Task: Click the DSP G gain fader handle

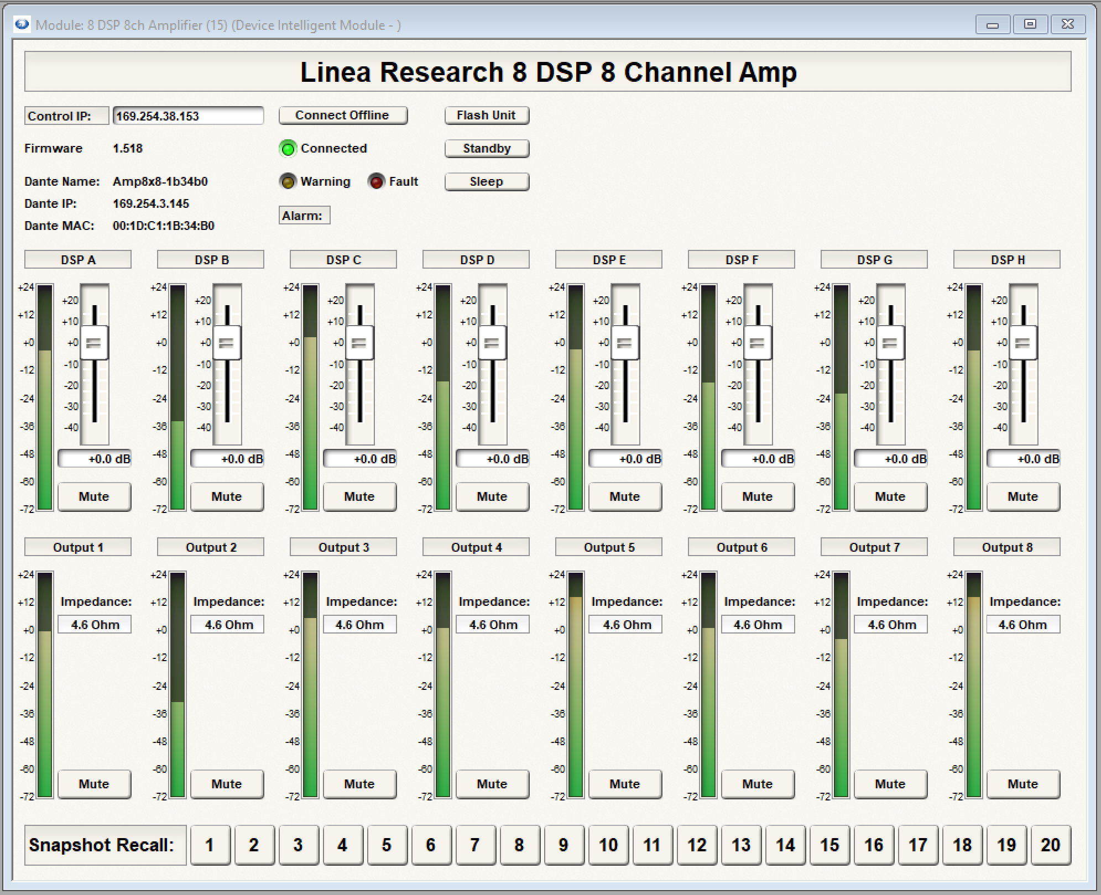Action: [x=890, y=343]
